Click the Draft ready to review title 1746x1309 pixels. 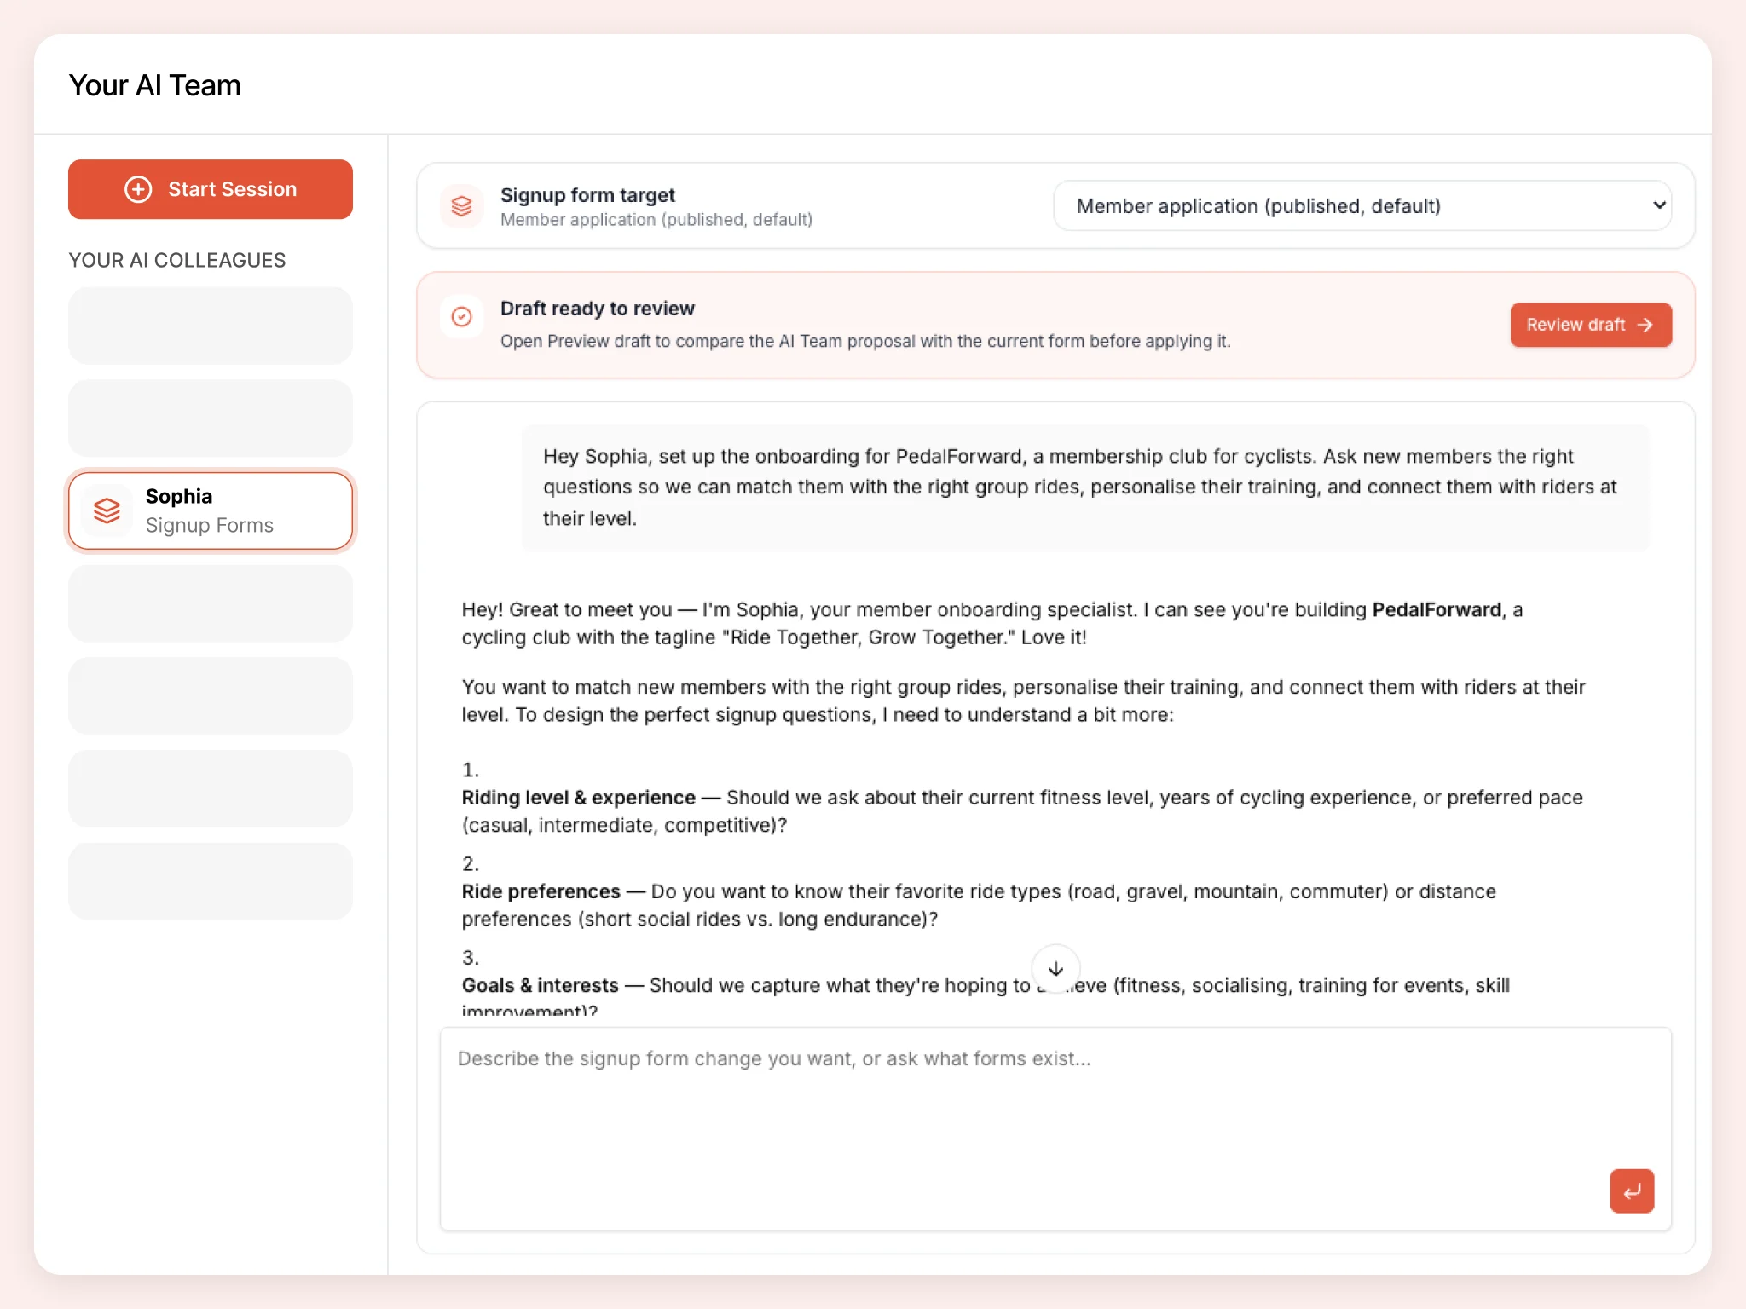coord(597,309)
